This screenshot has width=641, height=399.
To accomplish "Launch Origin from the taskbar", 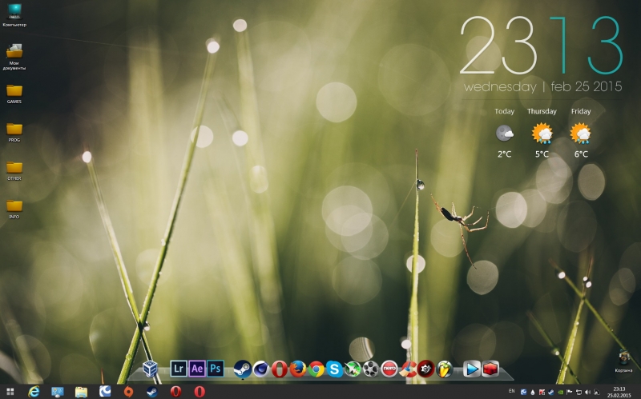I will coord(128,392).
